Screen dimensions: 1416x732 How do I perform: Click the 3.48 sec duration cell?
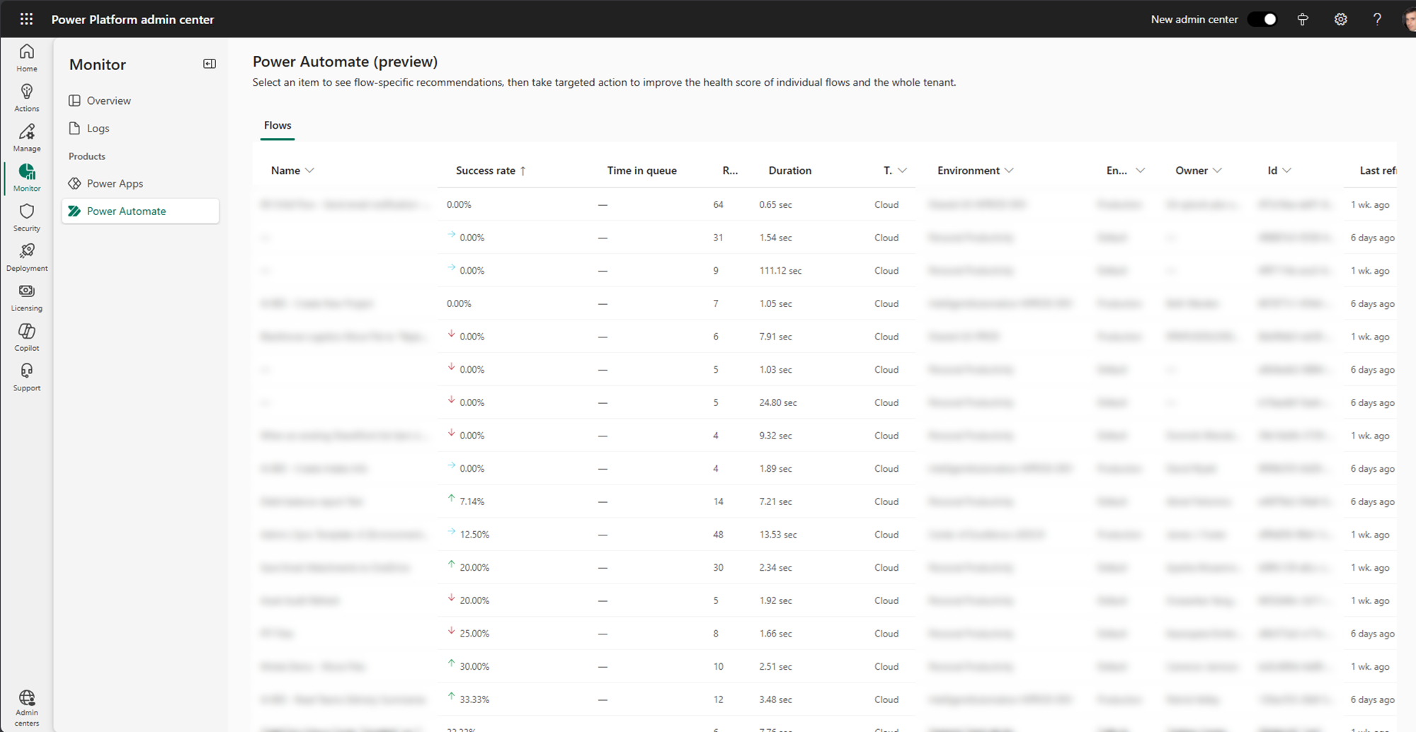[775, 699]
